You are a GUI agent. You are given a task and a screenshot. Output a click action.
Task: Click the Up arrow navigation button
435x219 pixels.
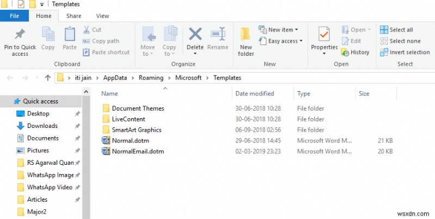(47, 78)
